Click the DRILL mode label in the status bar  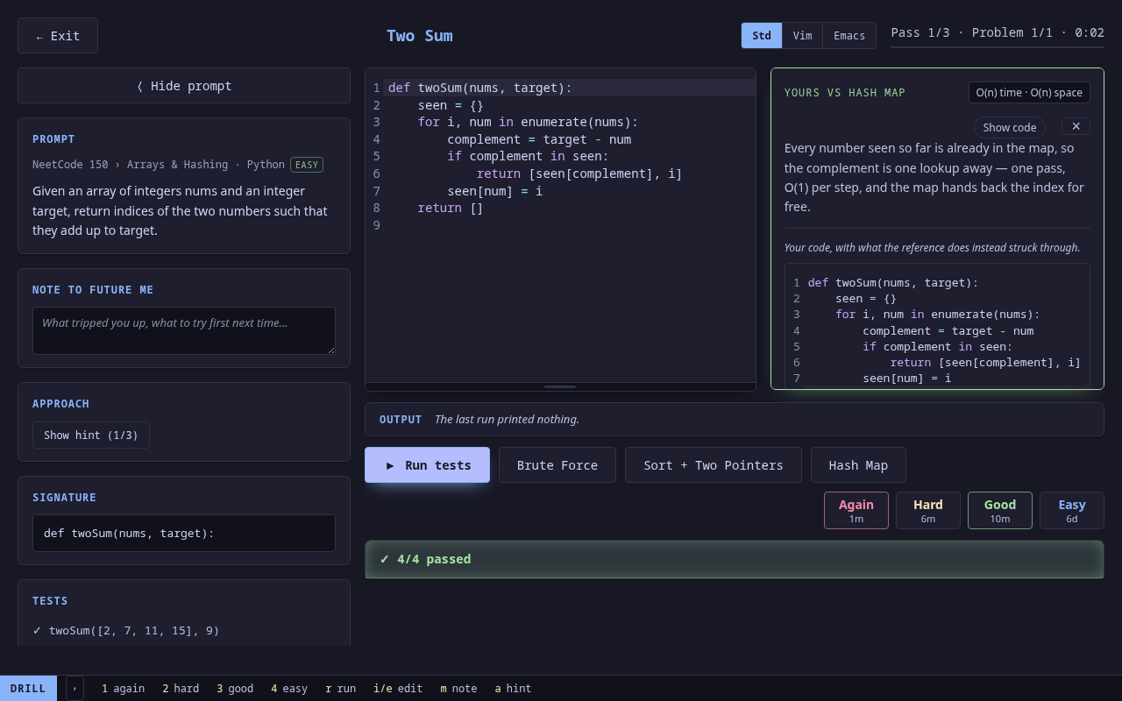28,688
